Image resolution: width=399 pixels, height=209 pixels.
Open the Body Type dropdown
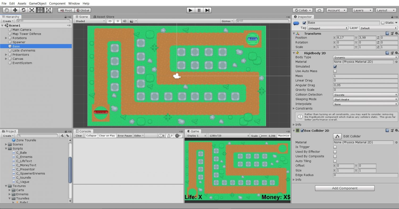365,57
